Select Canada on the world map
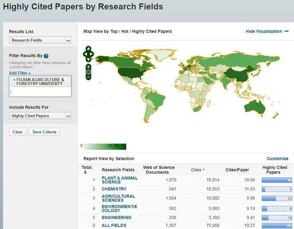The image size is (294, 229). (x=130, y=62)
